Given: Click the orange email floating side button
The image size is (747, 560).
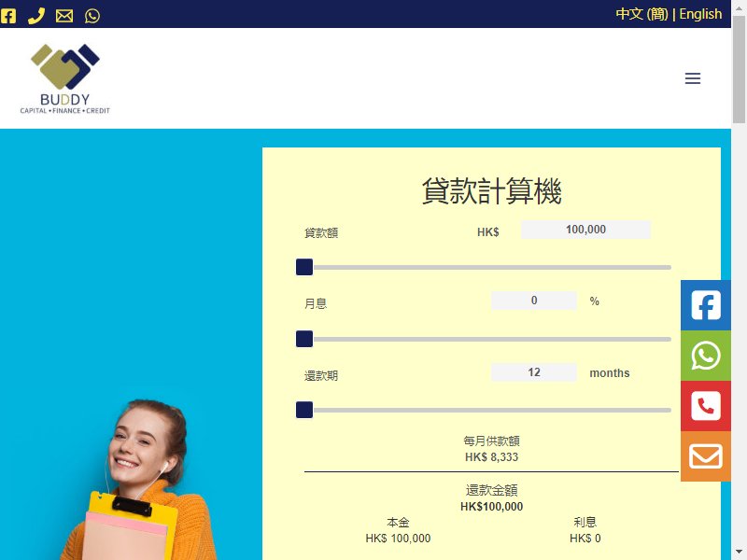Looking at the screenshot, I should point(706,456).
